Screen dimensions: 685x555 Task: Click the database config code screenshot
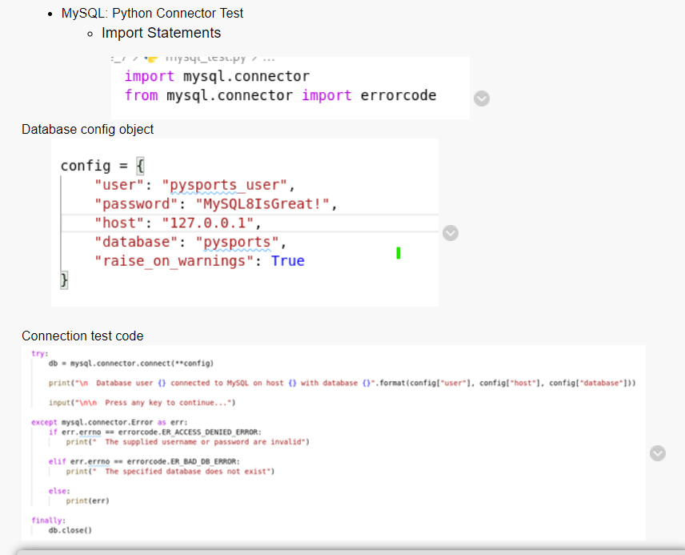245,223
